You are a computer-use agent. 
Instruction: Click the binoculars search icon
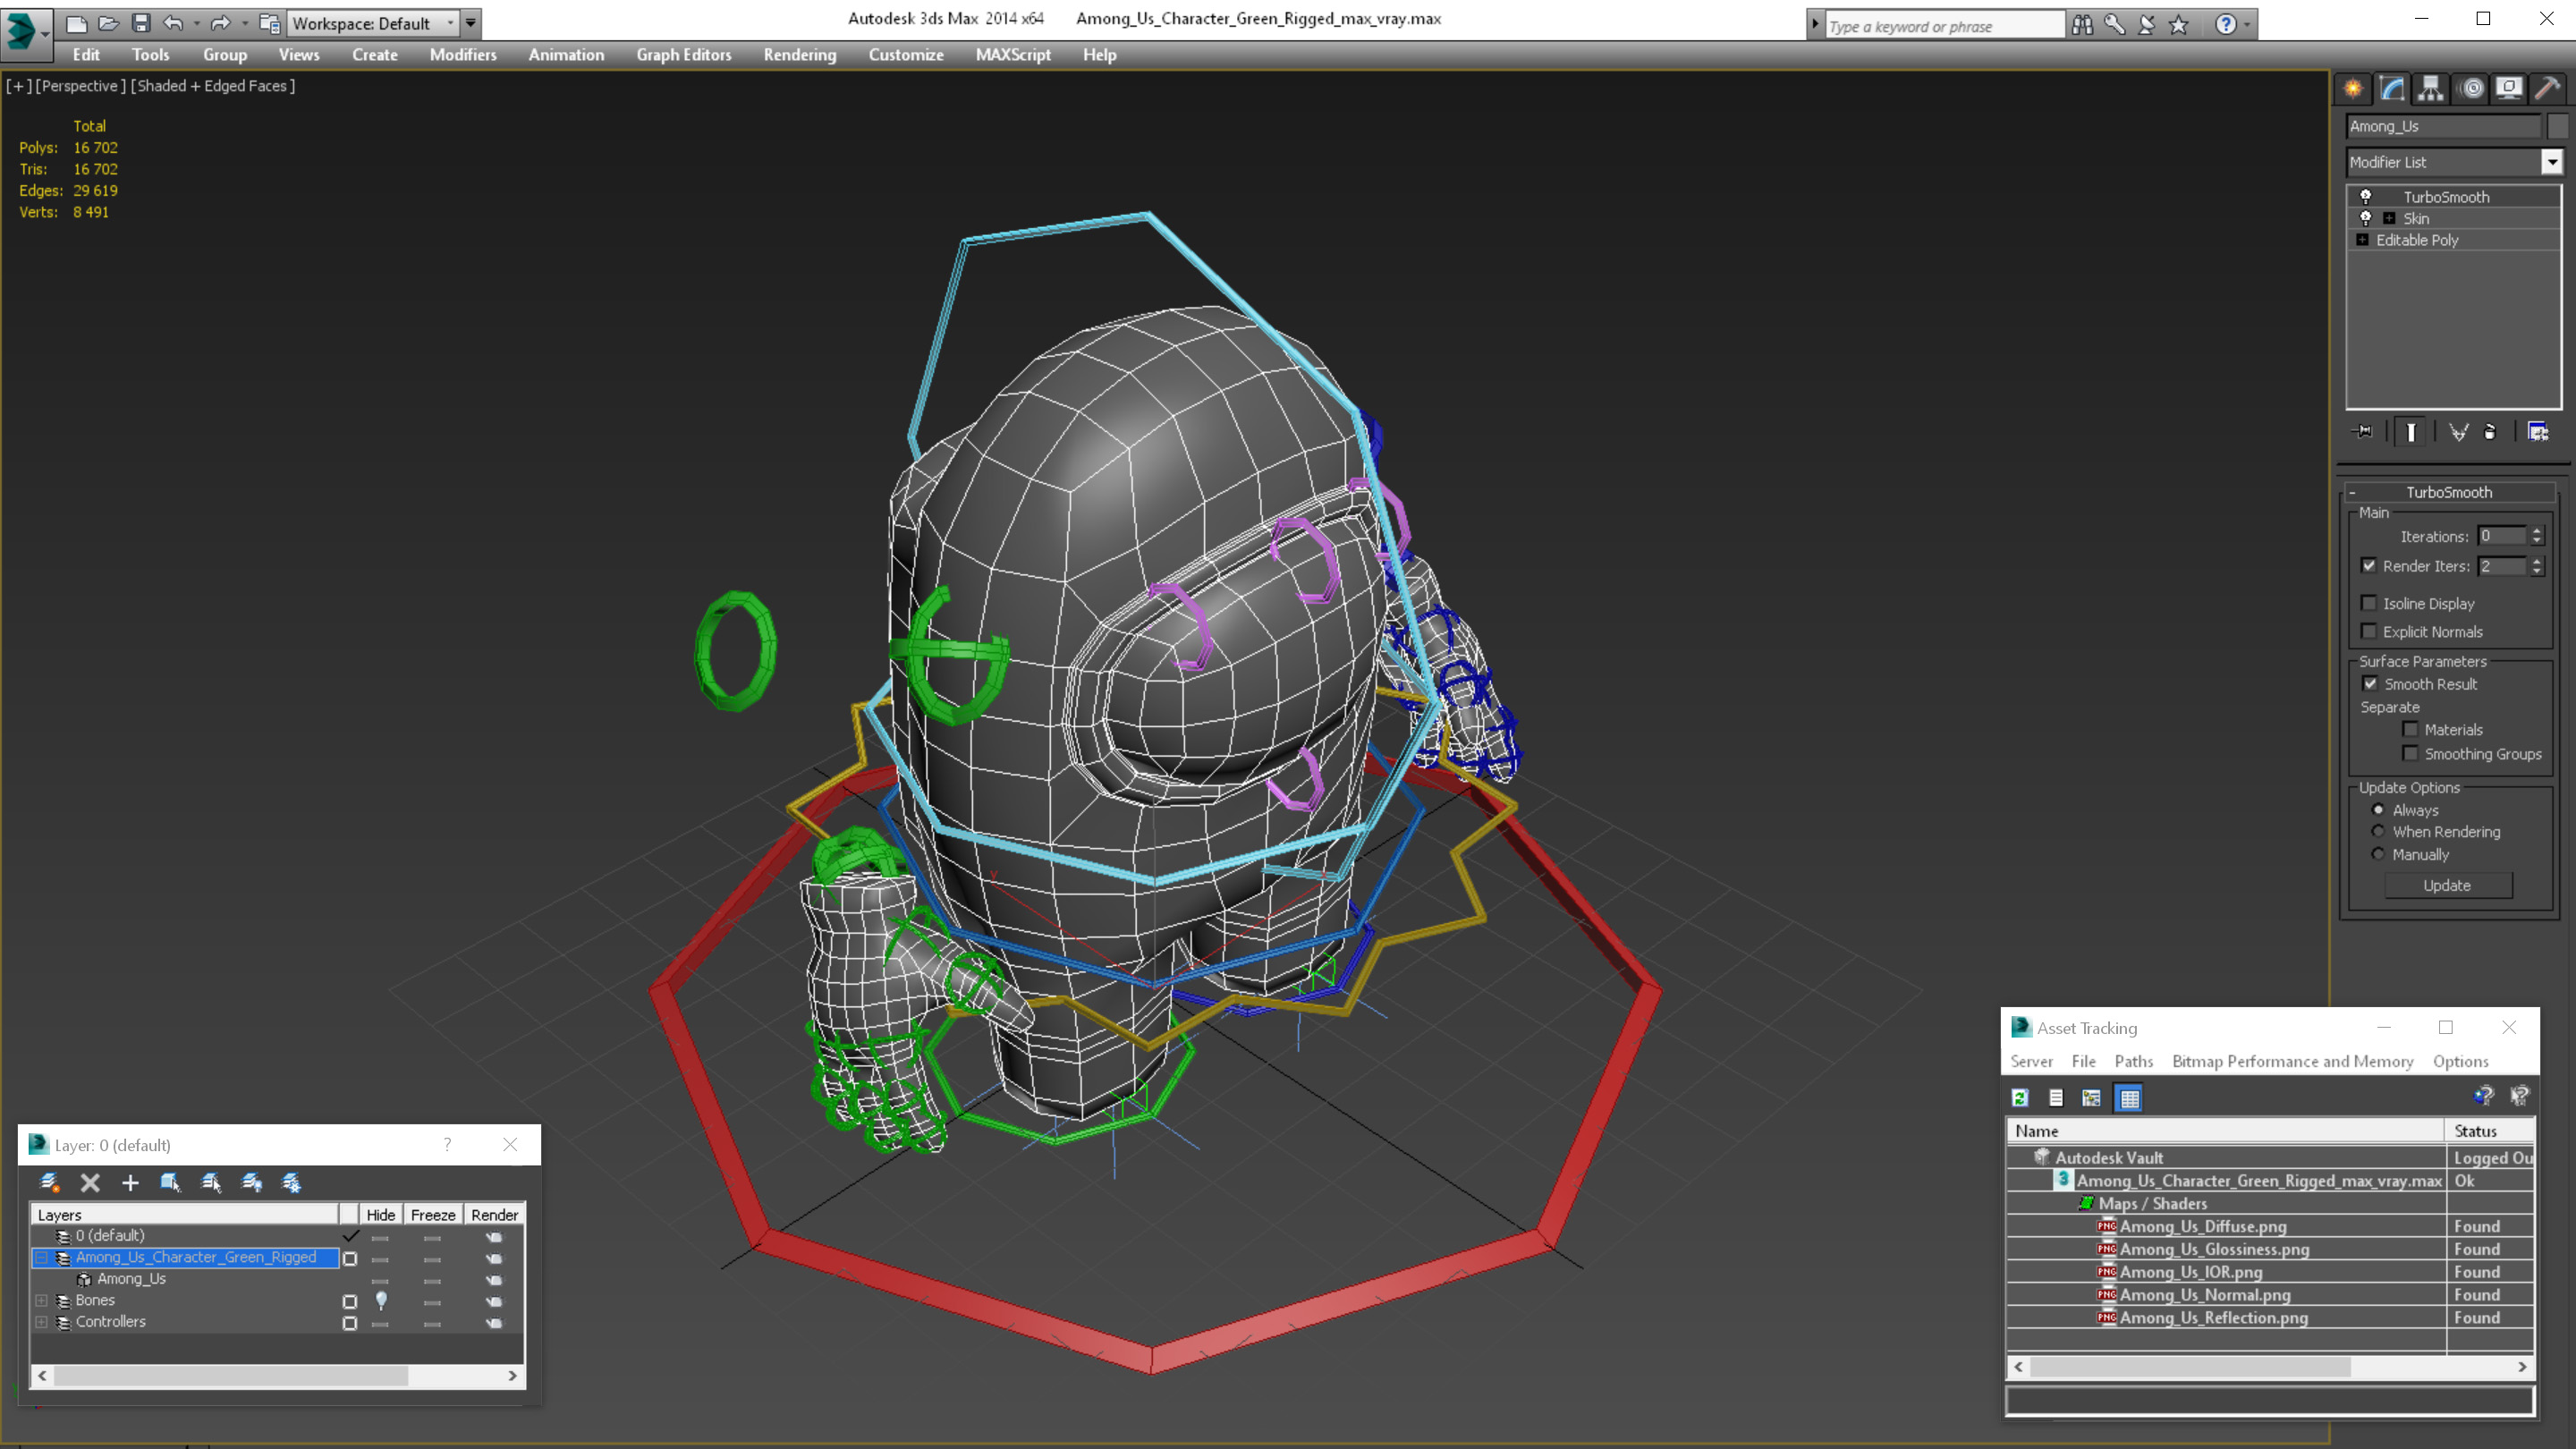(2082, 25)
